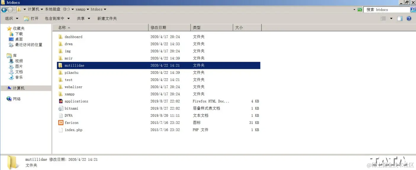This screenshot has width=416, height=170.
Task: Click the forward navigation arrow
Action: [10, 9]
